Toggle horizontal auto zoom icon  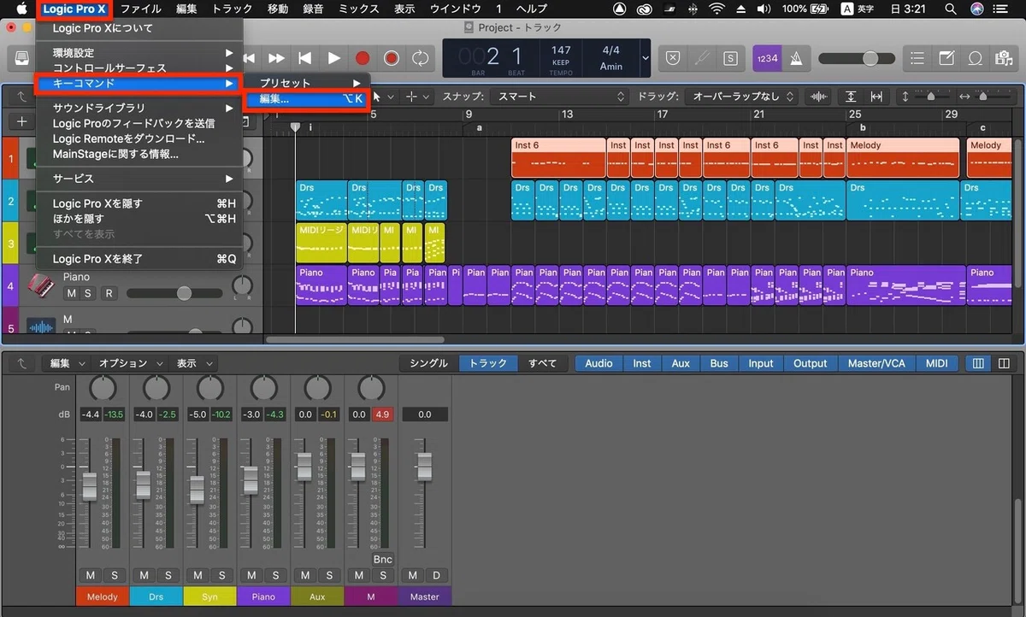tap(876, 97)
